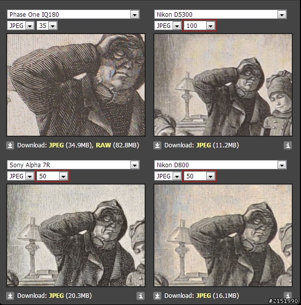Click the download icon under Nikon D5300 image
Image resolution: width=301 pixels, height=305 pixels.
tap(157, 145)
